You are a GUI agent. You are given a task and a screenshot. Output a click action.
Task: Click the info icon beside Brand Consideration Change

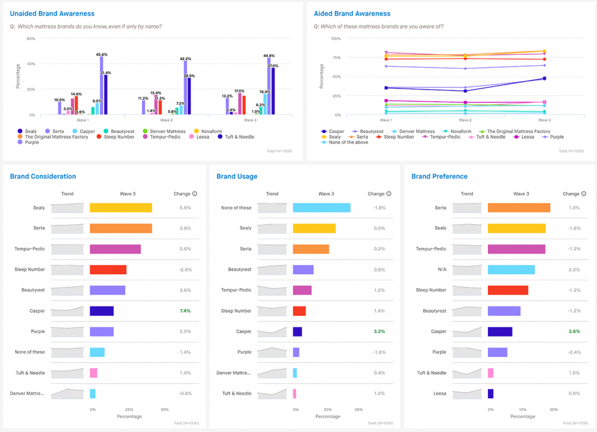[x=195, y=193]
